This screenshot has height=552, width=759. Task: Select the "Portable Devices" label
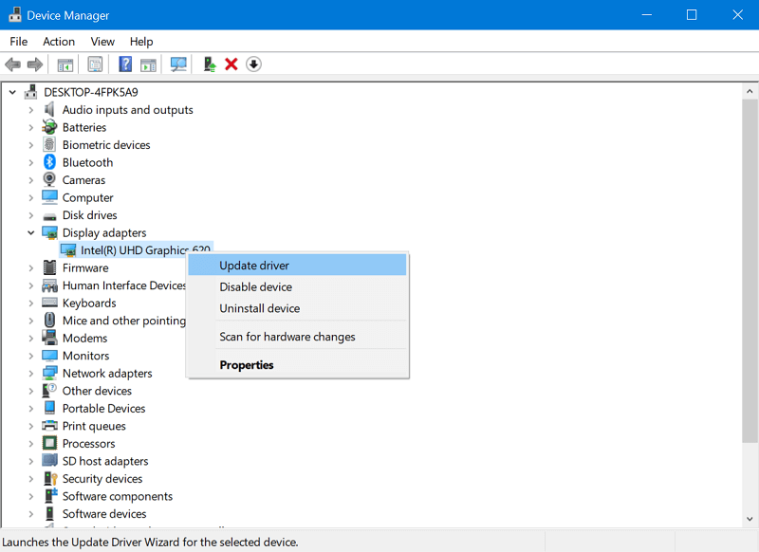pyautogui.click(x=104, y=409)
